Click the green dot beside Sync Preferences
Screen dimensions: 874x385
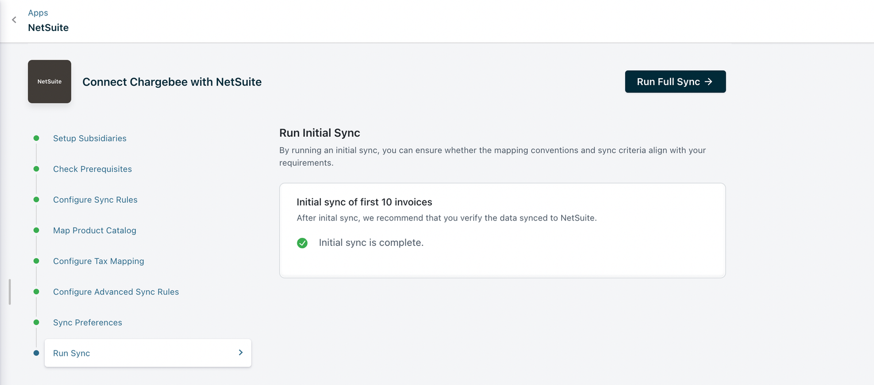coord(36,322)
